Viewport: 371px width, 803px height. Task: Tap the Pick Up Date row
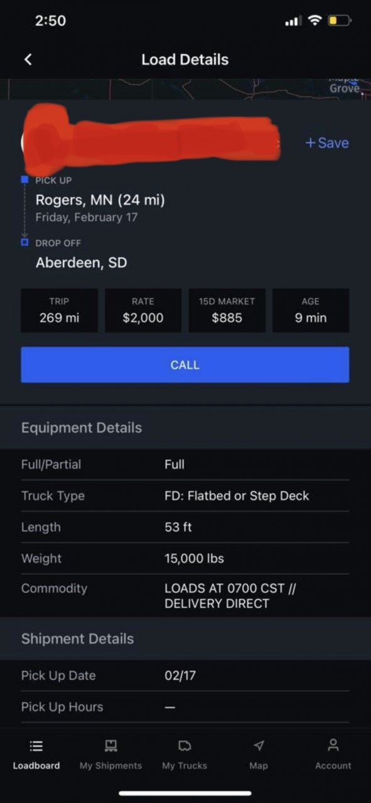[x=185, y=676]
